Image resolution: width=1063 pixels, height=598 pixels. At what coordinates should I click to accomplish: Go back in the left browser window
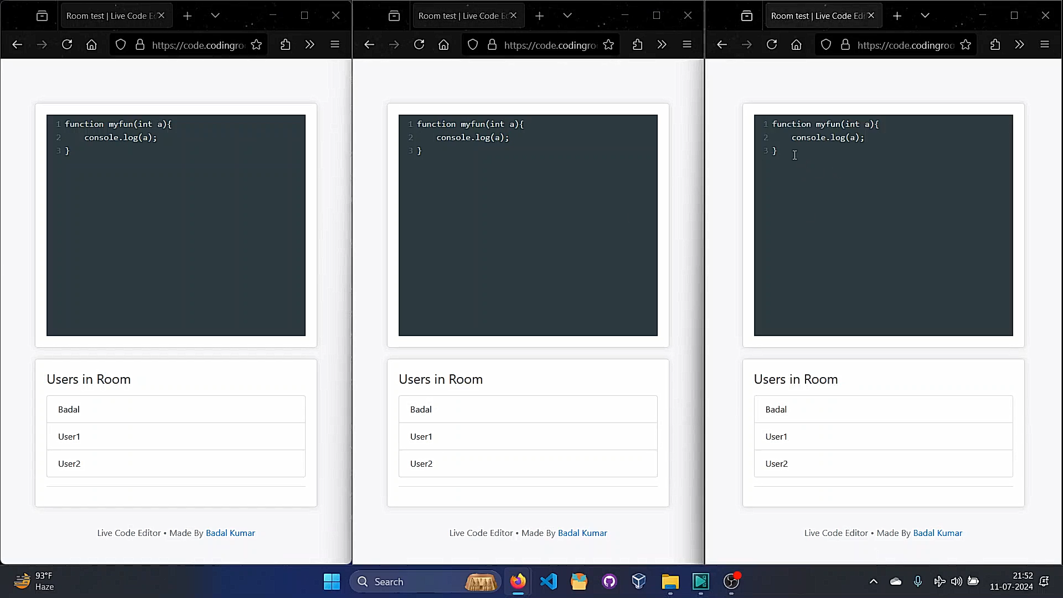pyautogui.click(x=17, y=45)
